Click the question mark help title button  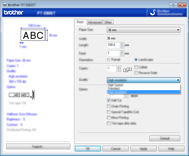click(173, 5)
